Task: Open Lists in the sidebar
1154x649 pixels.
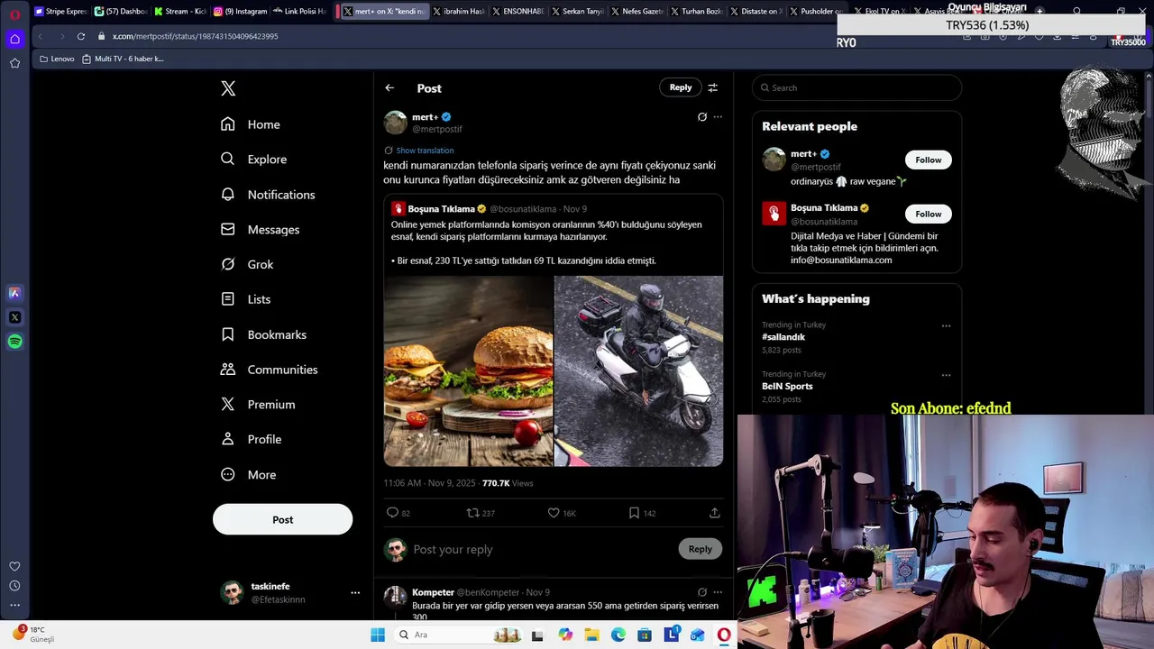Action: point(245,299)
